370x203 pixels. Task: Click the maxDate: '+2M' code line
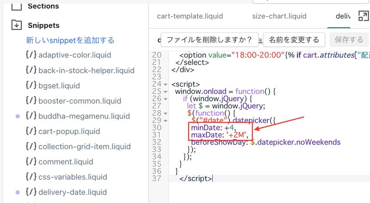pos(220,135)
